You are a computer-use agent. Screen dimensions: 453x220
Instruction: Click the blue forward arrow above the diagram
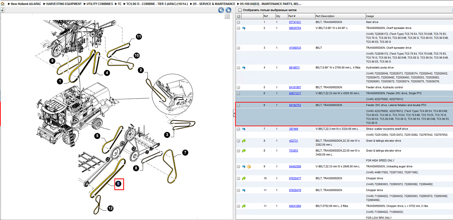[228, 10]
